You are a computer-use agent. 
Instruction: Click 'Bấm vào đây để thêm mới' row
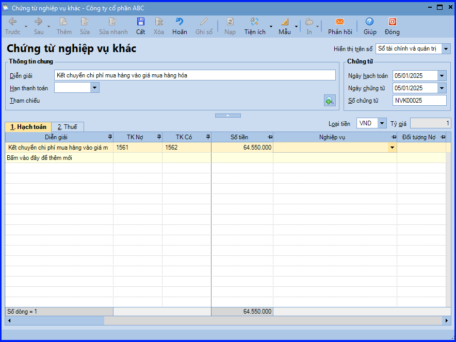click(x=40, y=158)
